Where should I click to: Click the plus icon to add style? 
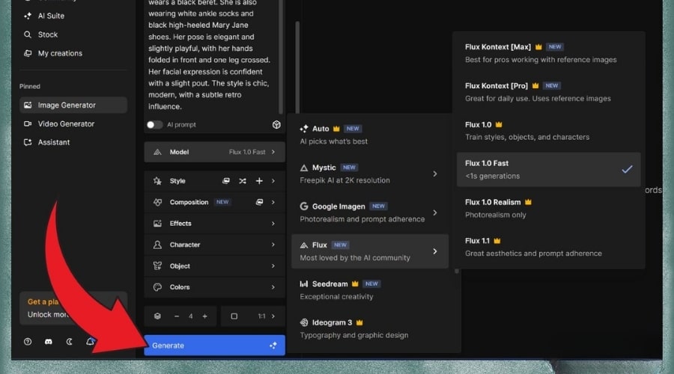point(259,181)
